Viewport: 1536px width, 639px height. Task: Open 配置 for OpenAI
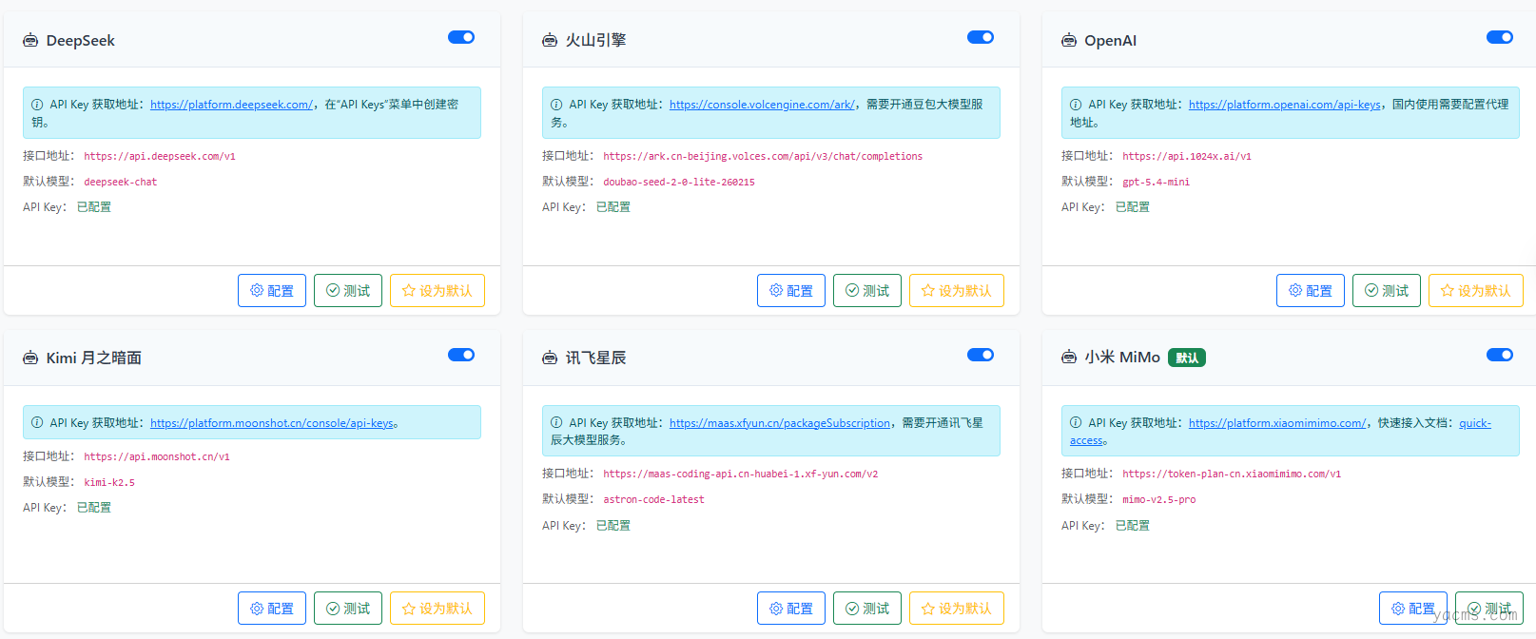1311,290
